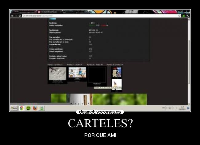Click the 'Votos negativos:' label
Viewport: 200px width, 145px height.
click(x=56, y=51)
